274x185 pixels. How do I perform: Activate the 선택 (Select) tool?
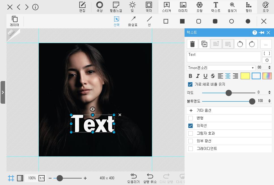(117, 21)
